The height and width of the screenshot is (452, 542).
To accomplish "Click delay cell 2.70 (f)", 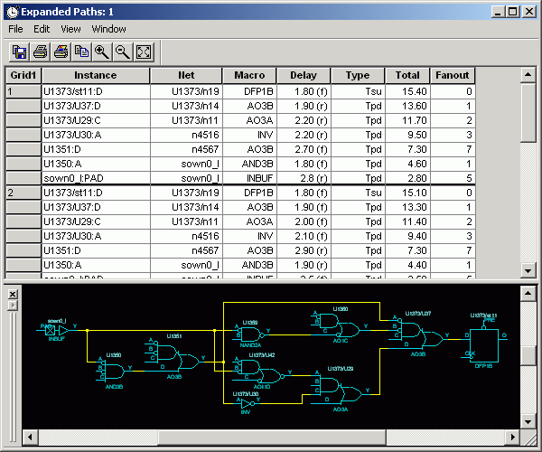I will pos(304,149).
